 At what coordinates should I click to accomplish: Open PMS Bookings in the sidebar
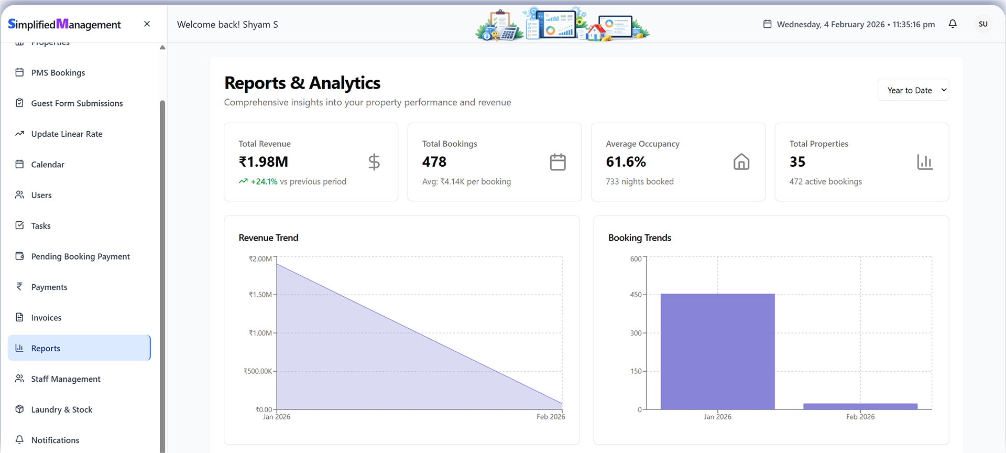(58, 73)
